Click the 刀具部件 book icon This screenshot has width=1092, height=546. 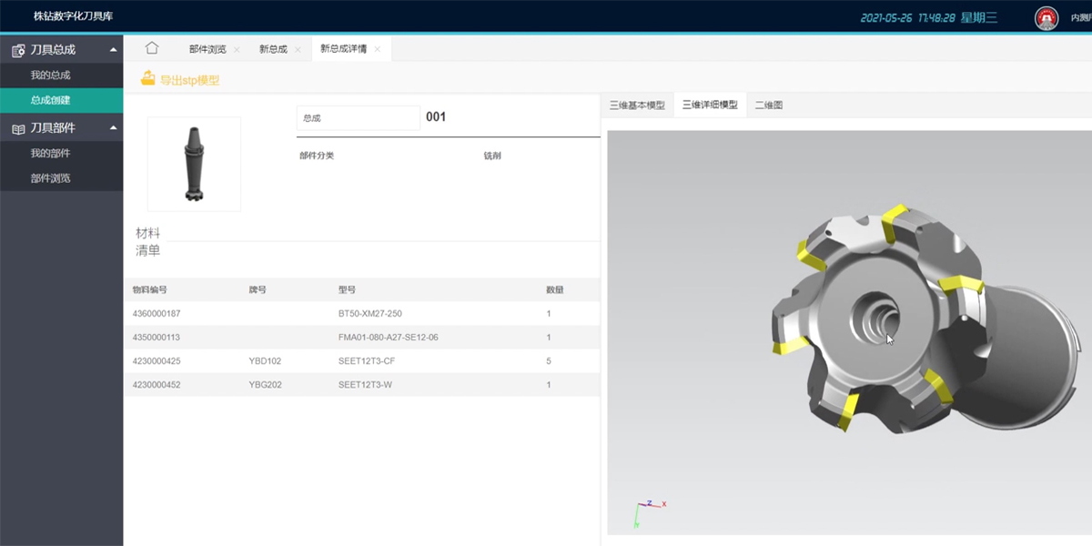coord(18,128)
